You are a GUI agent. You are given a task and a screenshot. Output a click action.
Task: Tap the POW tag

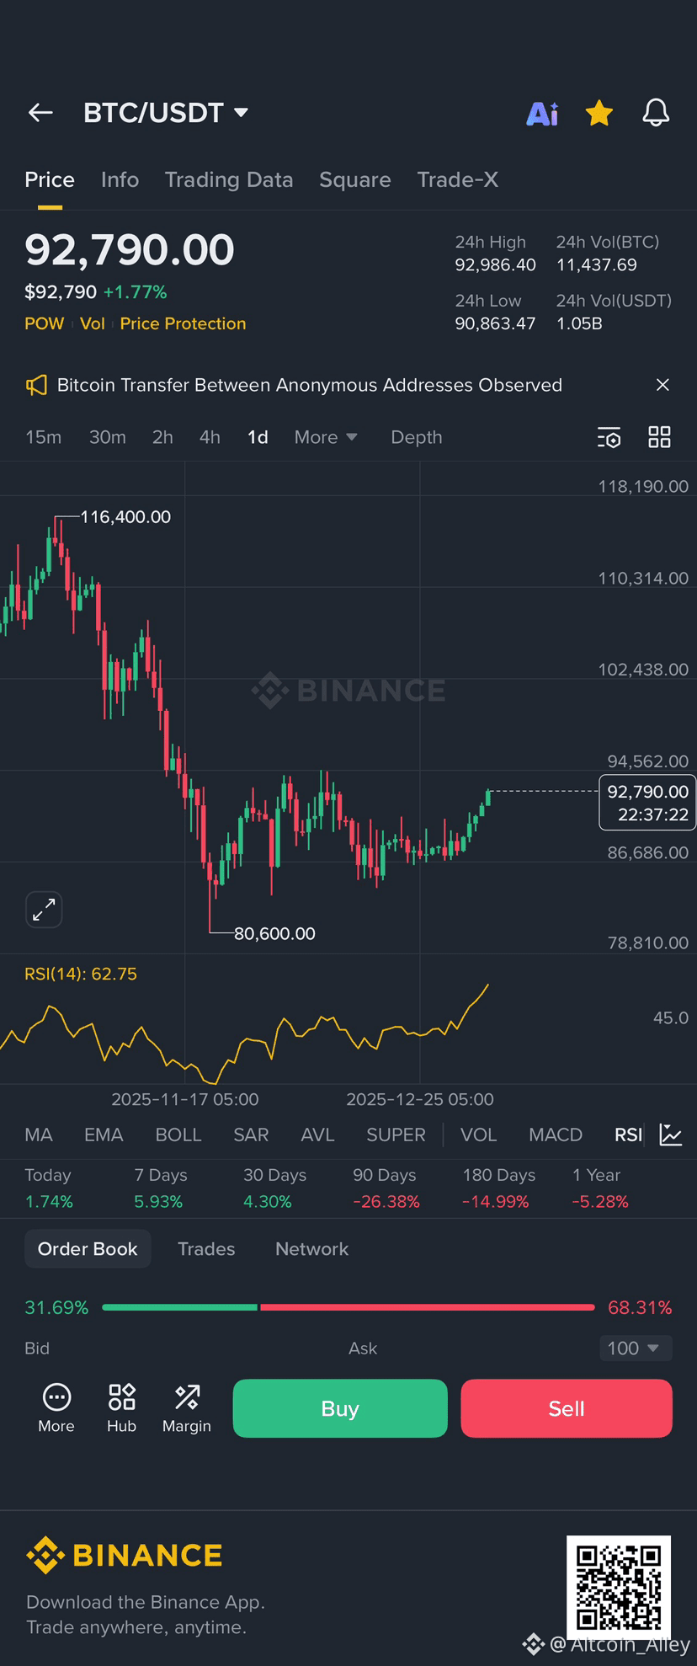point(45,323)
